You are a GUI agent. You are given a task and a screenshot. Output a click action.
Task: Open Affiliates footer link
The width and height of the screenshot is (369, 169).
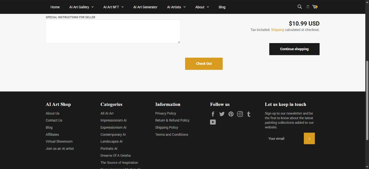(x=52, y=135)
